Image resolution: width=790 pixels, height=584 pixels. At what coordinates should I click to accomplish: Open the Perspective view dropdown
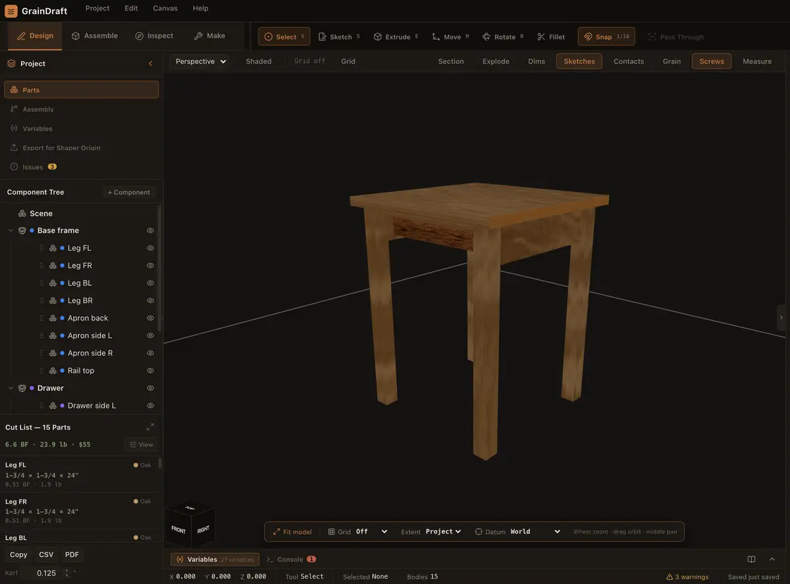(201, 61)
